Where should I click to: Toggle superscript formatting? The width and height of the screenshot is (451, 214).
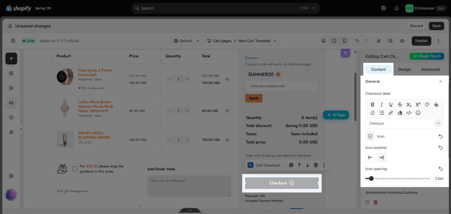(418, 104)
